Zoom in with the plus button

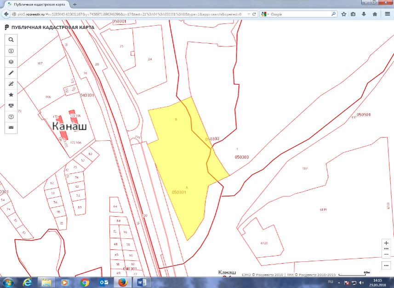pyautogui.click(x=386, y=242)
